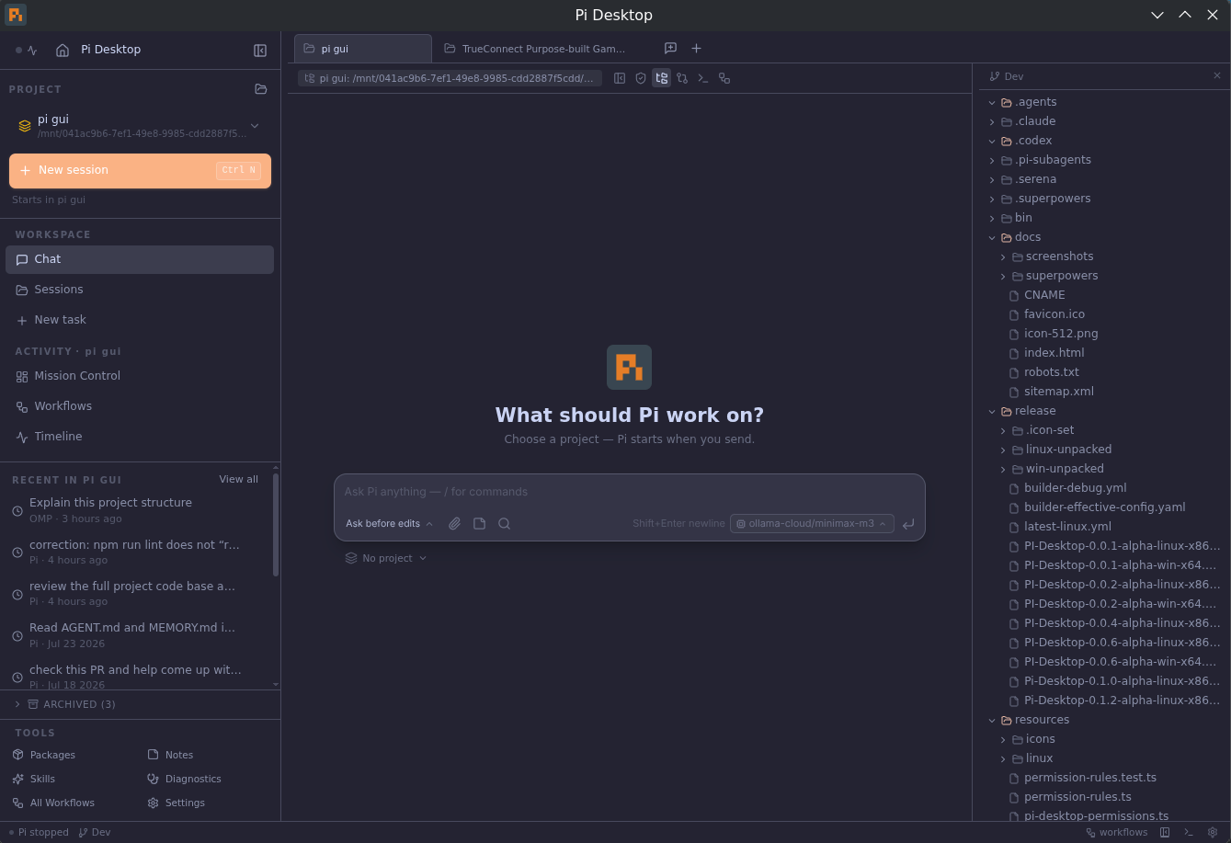The image size is (1231, 843).
Task: Open 'Explain this project structure' session
Action: [x=136, y=510]
